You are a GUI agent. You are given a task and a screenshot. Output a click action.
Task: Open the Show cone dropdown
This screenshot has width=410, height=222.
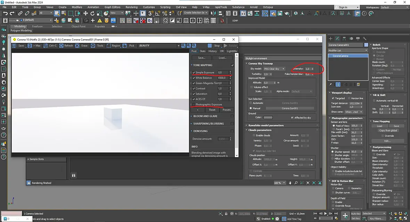pos(353,112)
